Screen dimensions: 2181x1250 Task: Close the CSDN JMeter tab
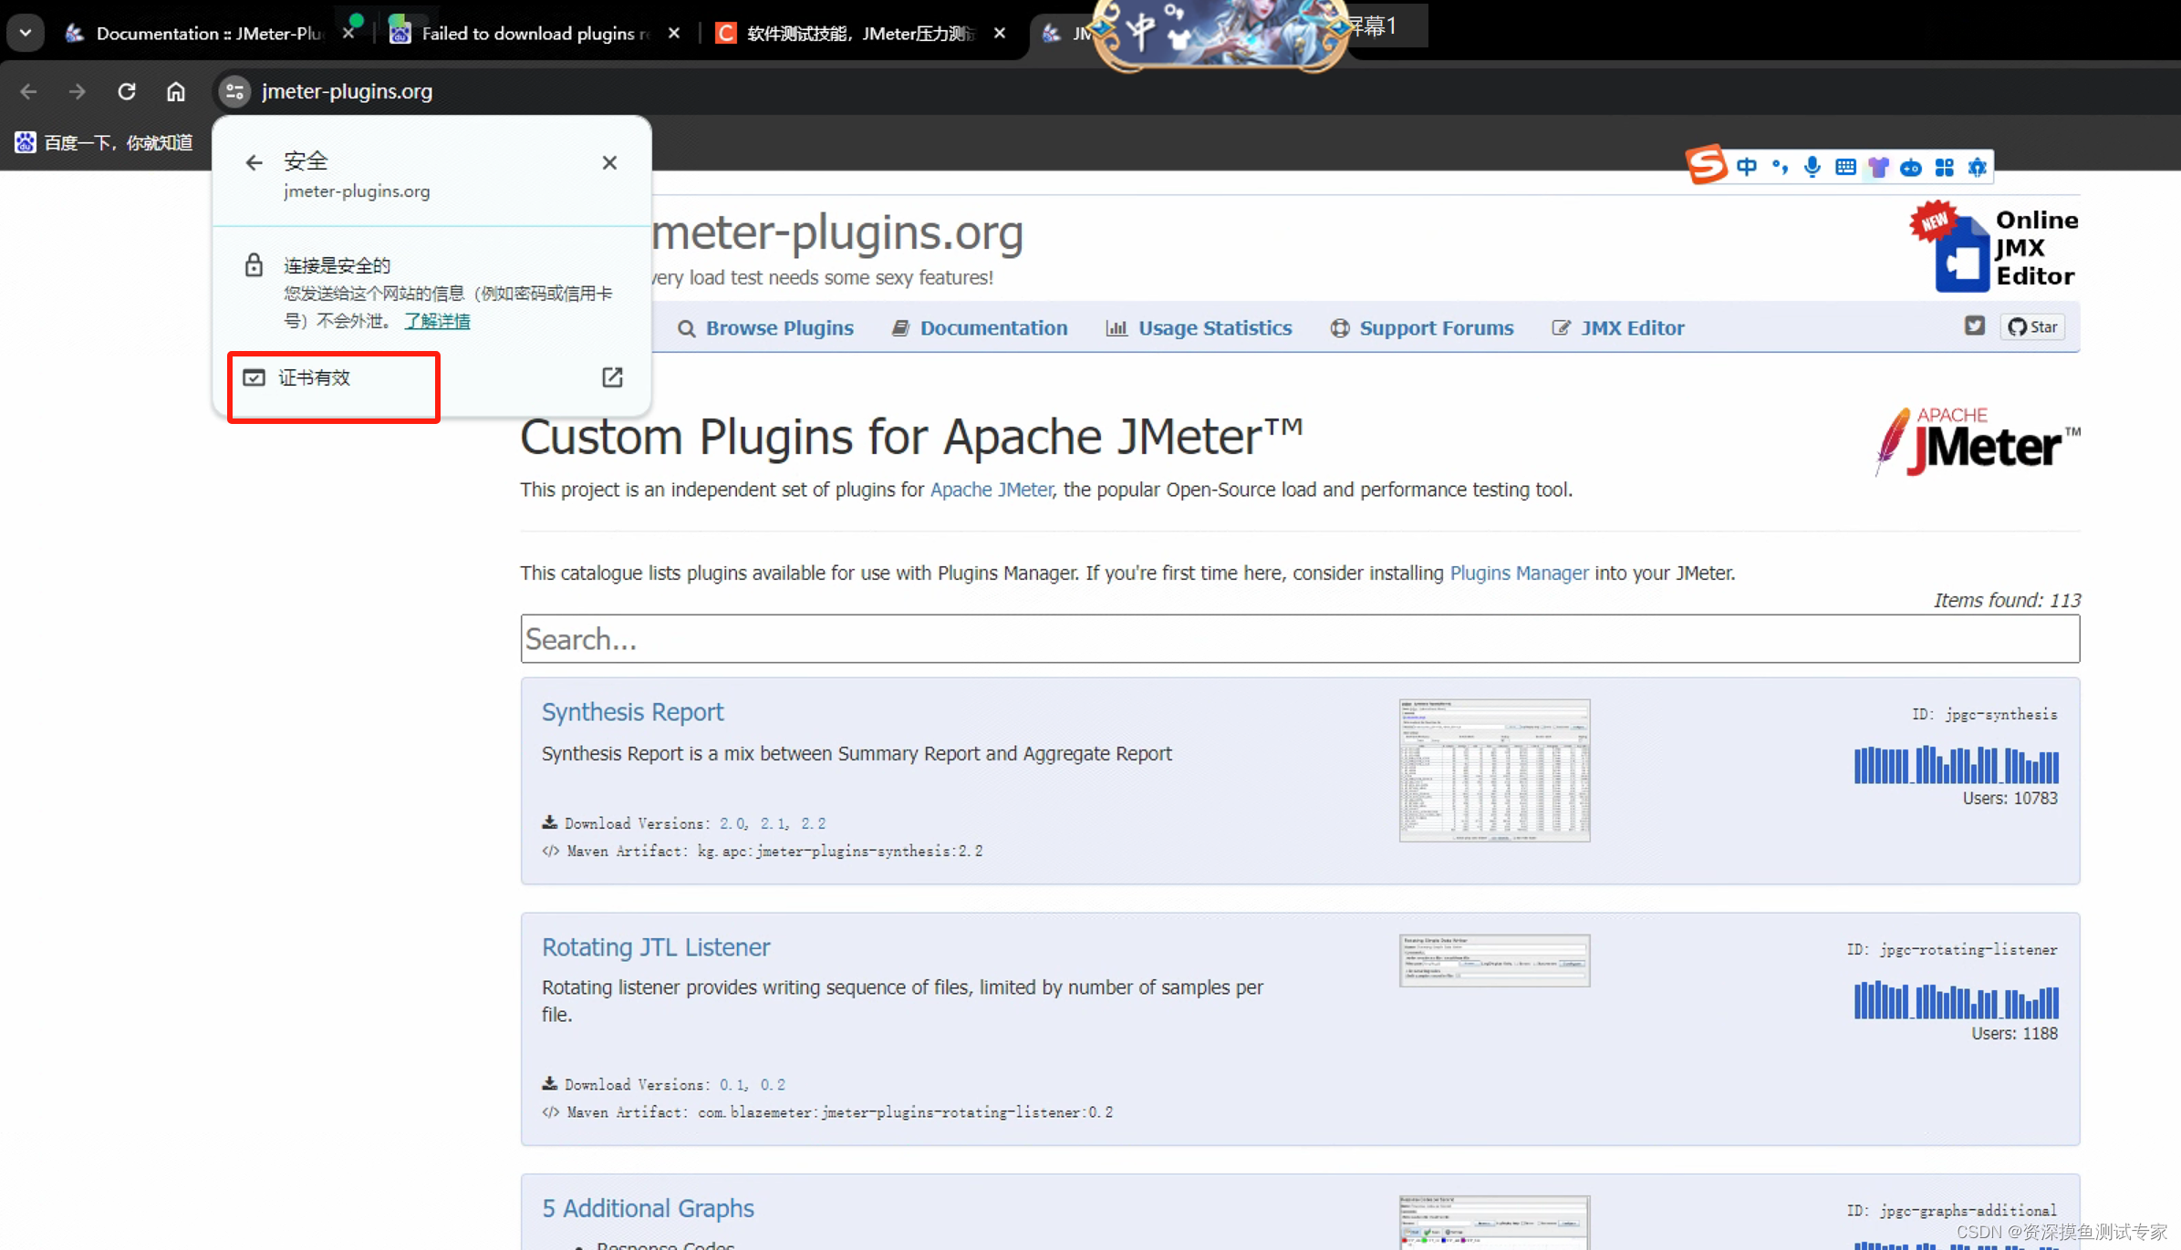[x=1000, y=33]
